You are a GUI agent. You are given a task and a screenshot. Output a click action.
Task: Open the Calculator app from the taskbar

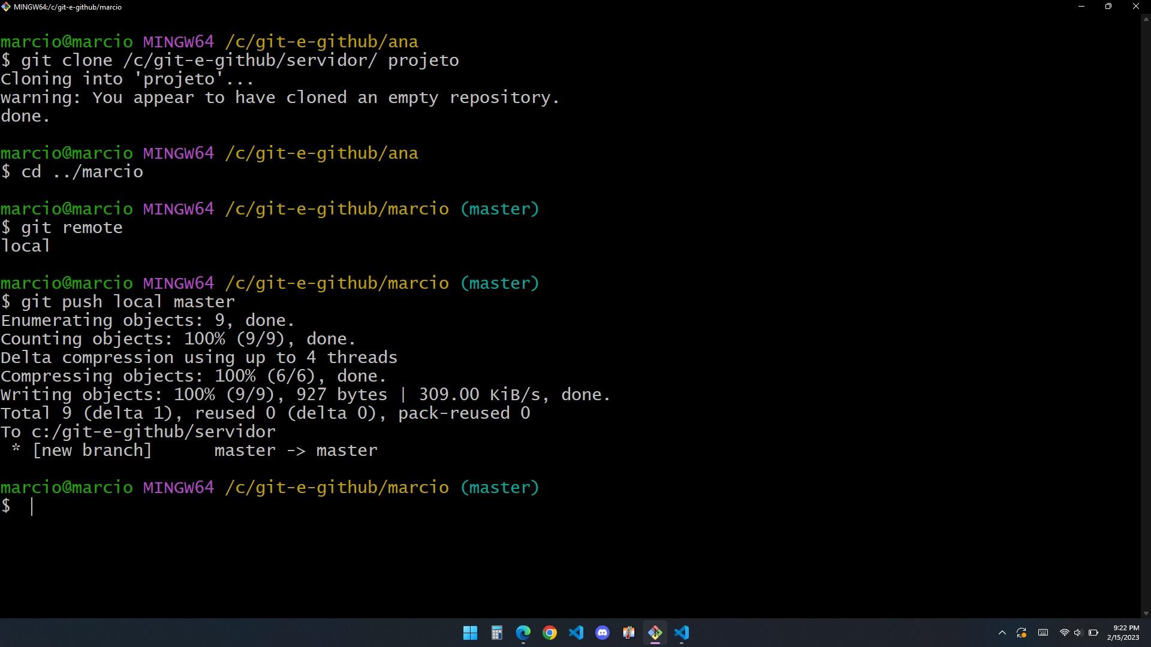coord(497,633)
